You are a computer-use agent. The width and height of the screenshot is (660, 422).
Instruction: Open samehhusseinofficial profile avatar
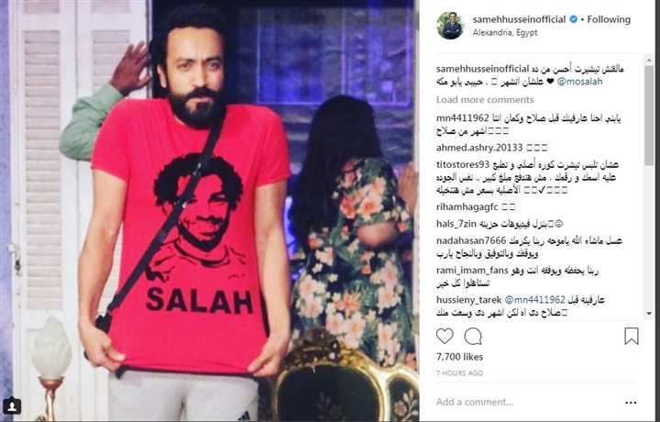pos(450,26)
